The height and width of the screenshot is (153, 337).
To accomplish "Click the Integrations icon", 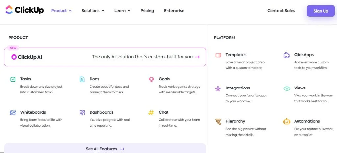I will 218,89.
